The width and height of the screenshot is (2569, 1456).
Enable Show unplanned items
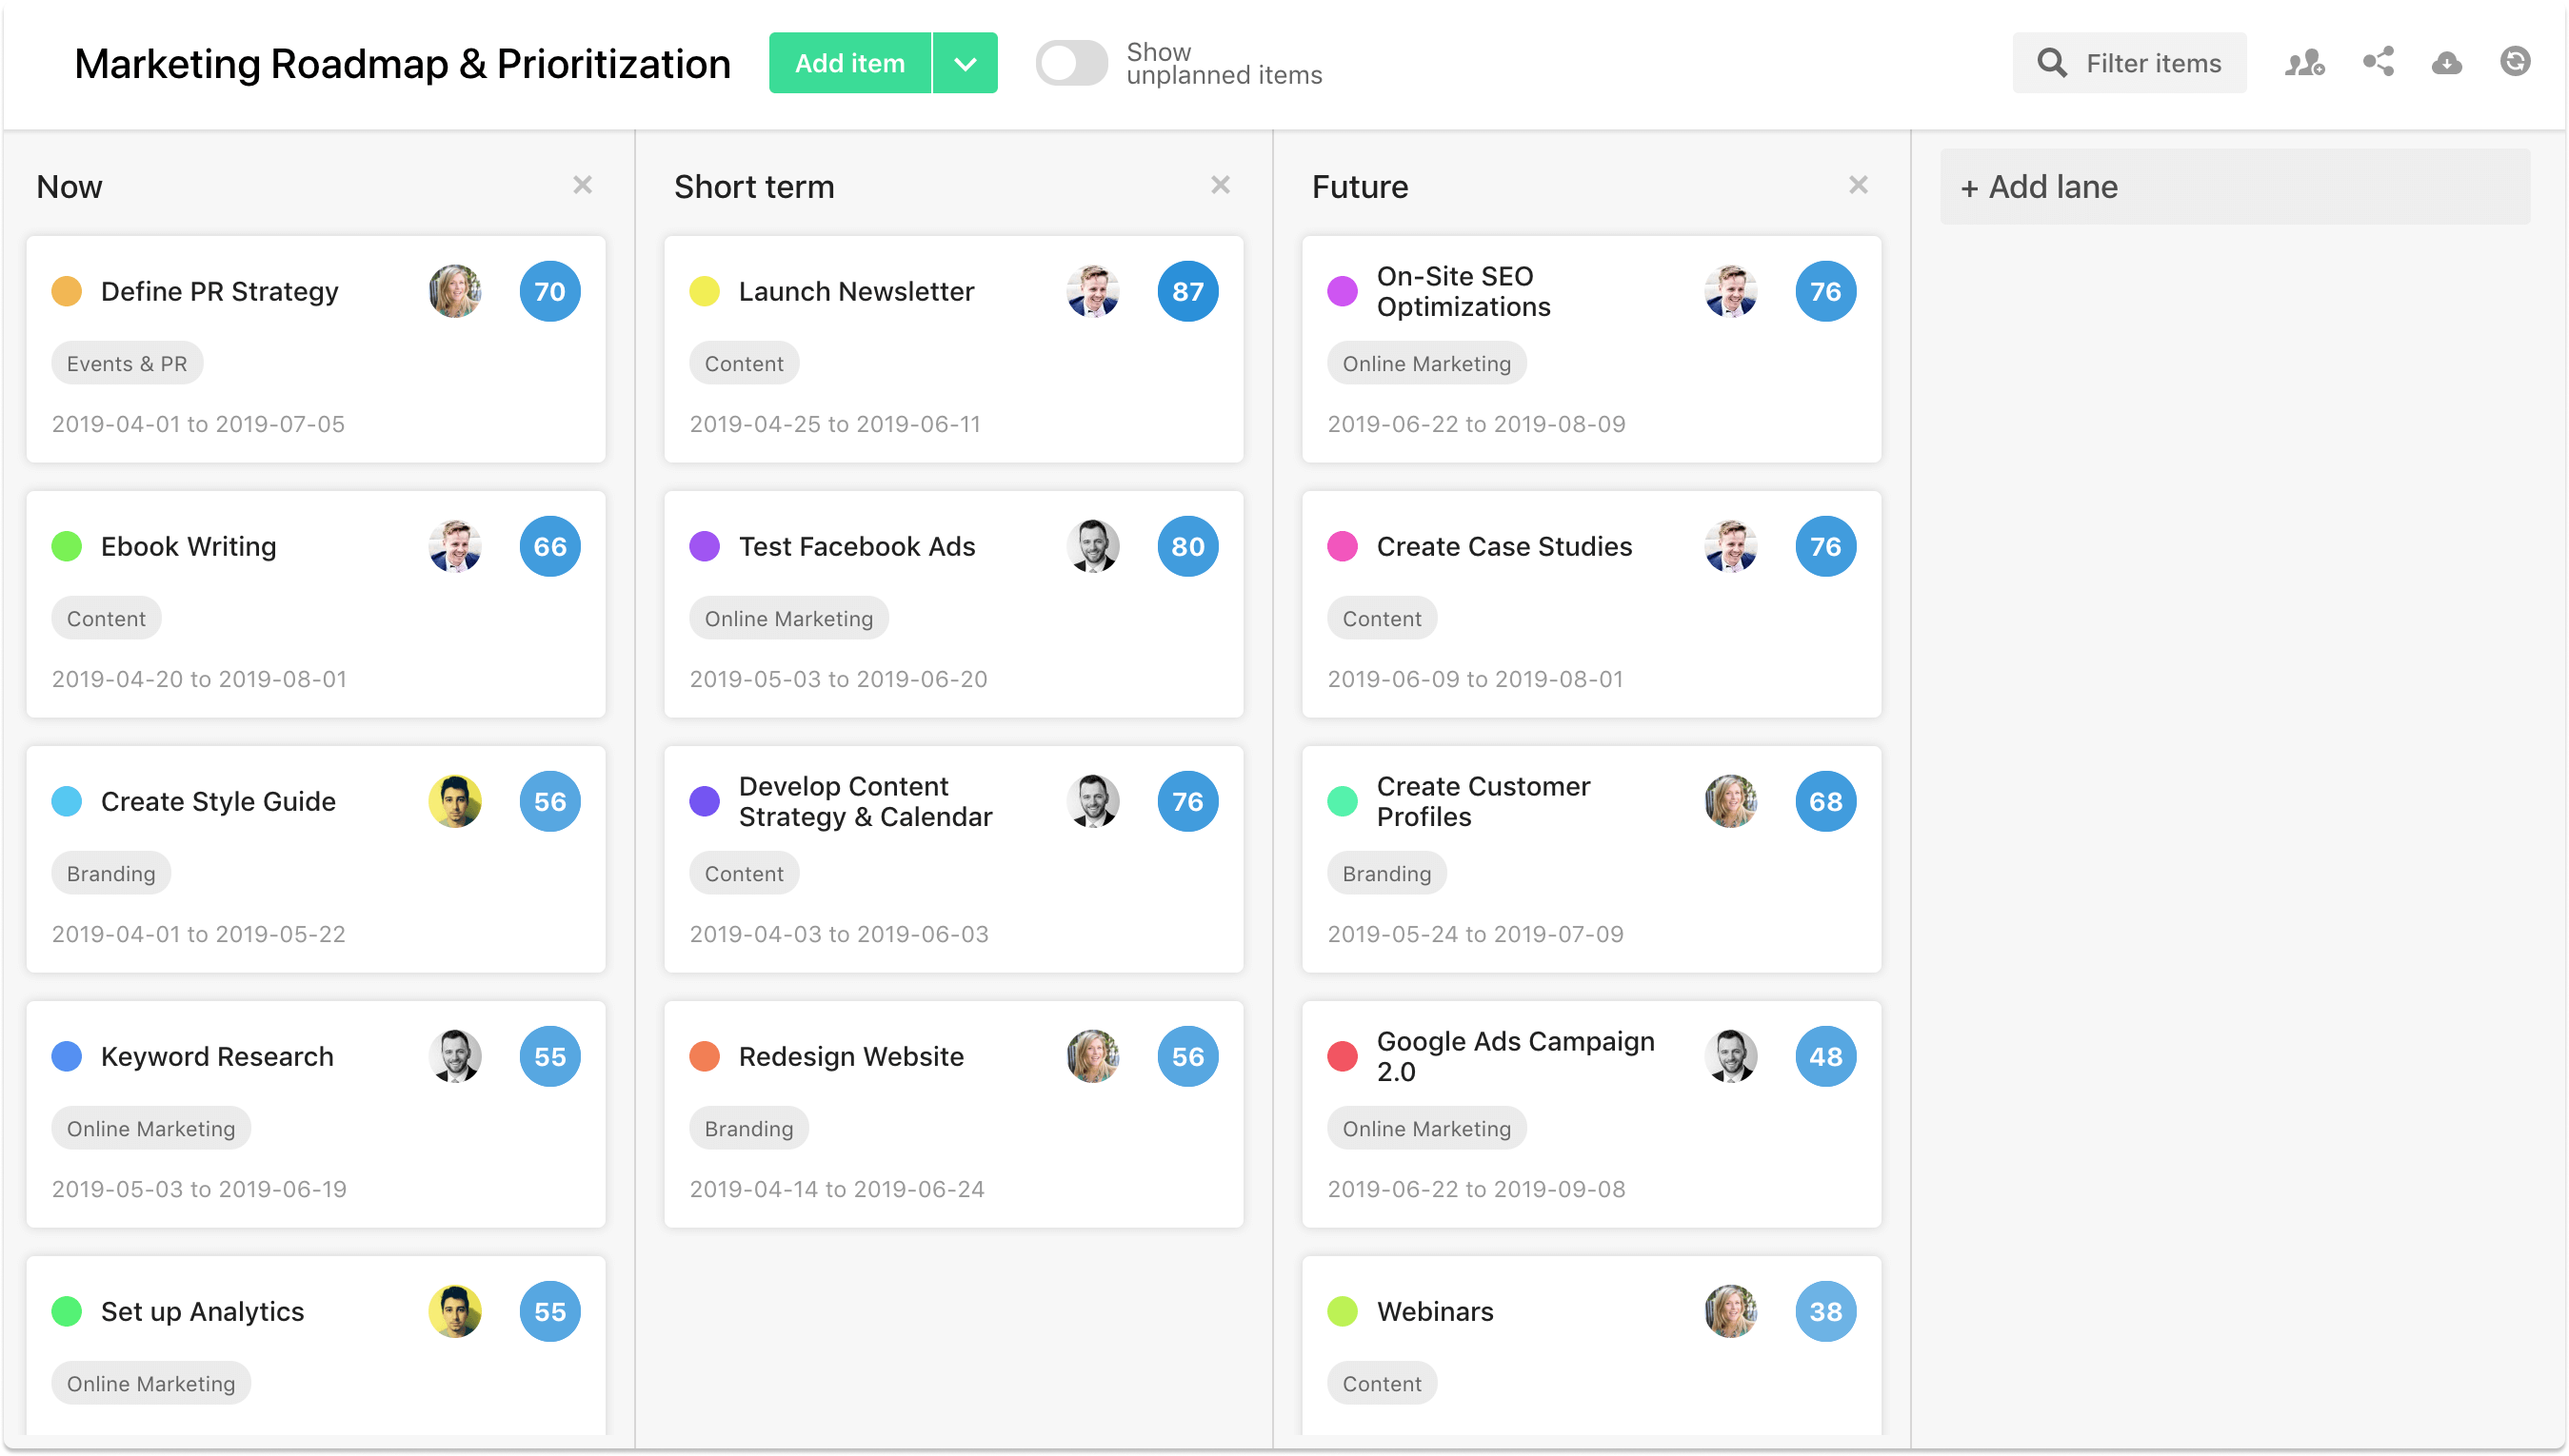(x=1070, y=62)
